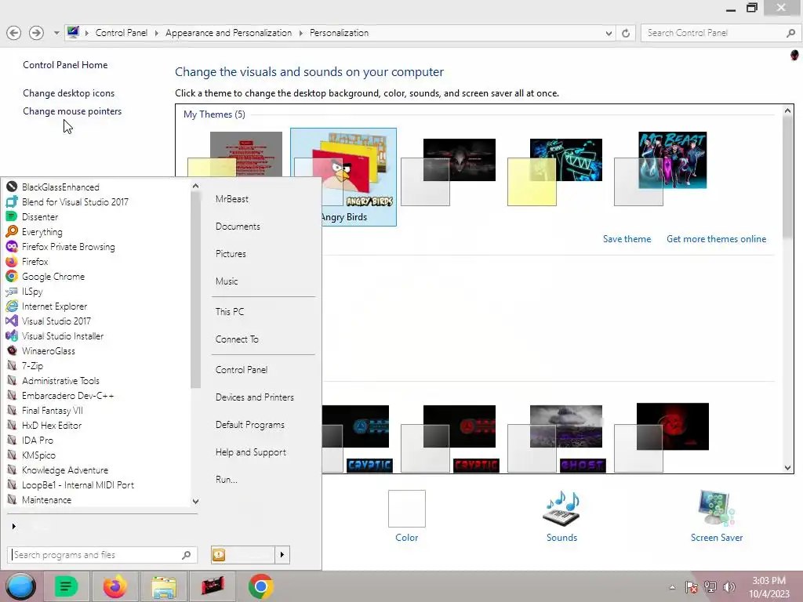Select the Angry Birds theme
Image resolution: width=803 pixels, height=602 pixels.
(343, 176)
